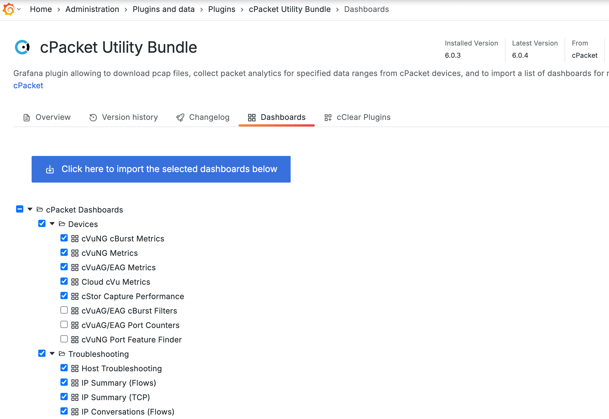The width and height of the screenshot is (609, 419).
Task: Click the Latest Version value 6.0.4
Action: (520, 55)
